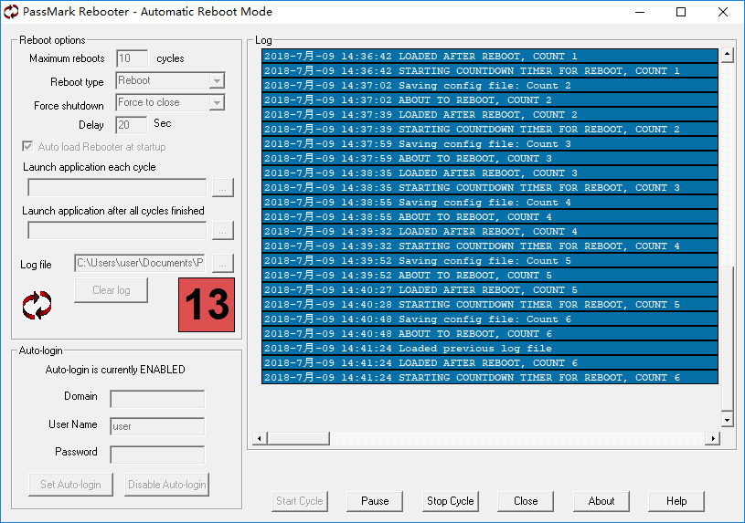745x523 pixels.
Task: Click the red countdown timer box
Action: point(206,305)
